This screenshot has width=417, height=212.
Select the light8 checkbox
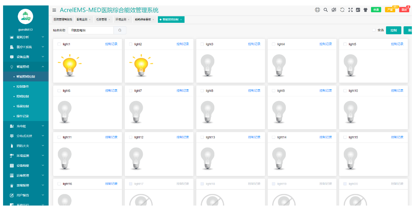click(x=202, y=91)
